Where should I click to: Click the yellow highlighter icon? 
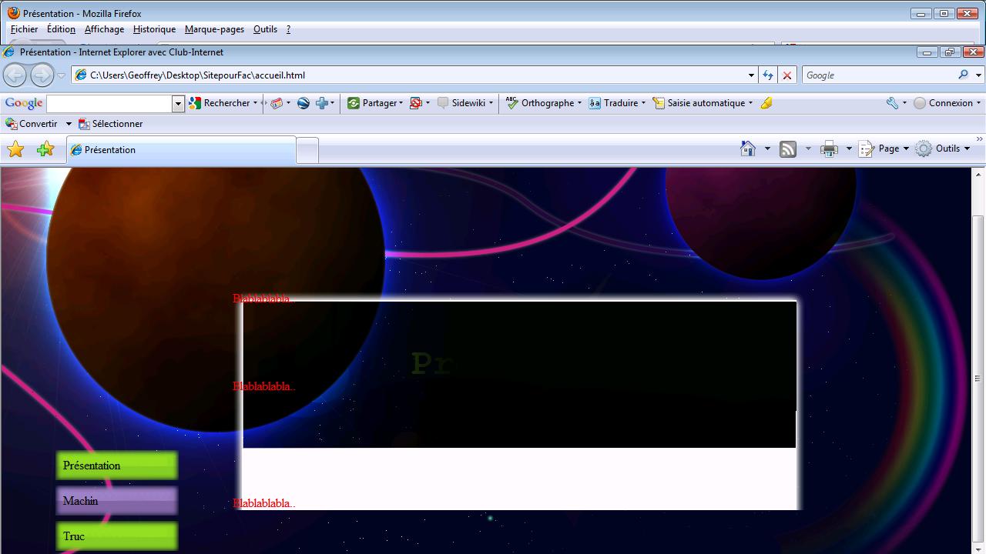coord(766,103)
